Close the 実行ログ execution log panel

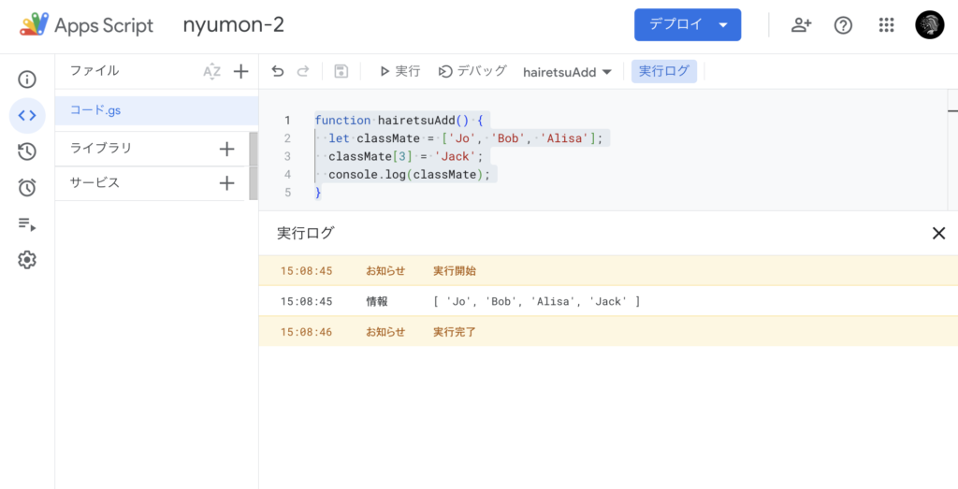click(938, 234)
